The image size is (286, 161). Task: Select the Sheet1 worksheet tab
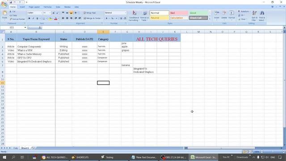25,148
